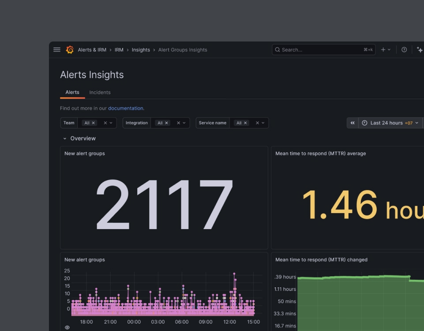Select the Alerts tab
The height and width of the screenshot is (331, 424).
click(72, 93)
